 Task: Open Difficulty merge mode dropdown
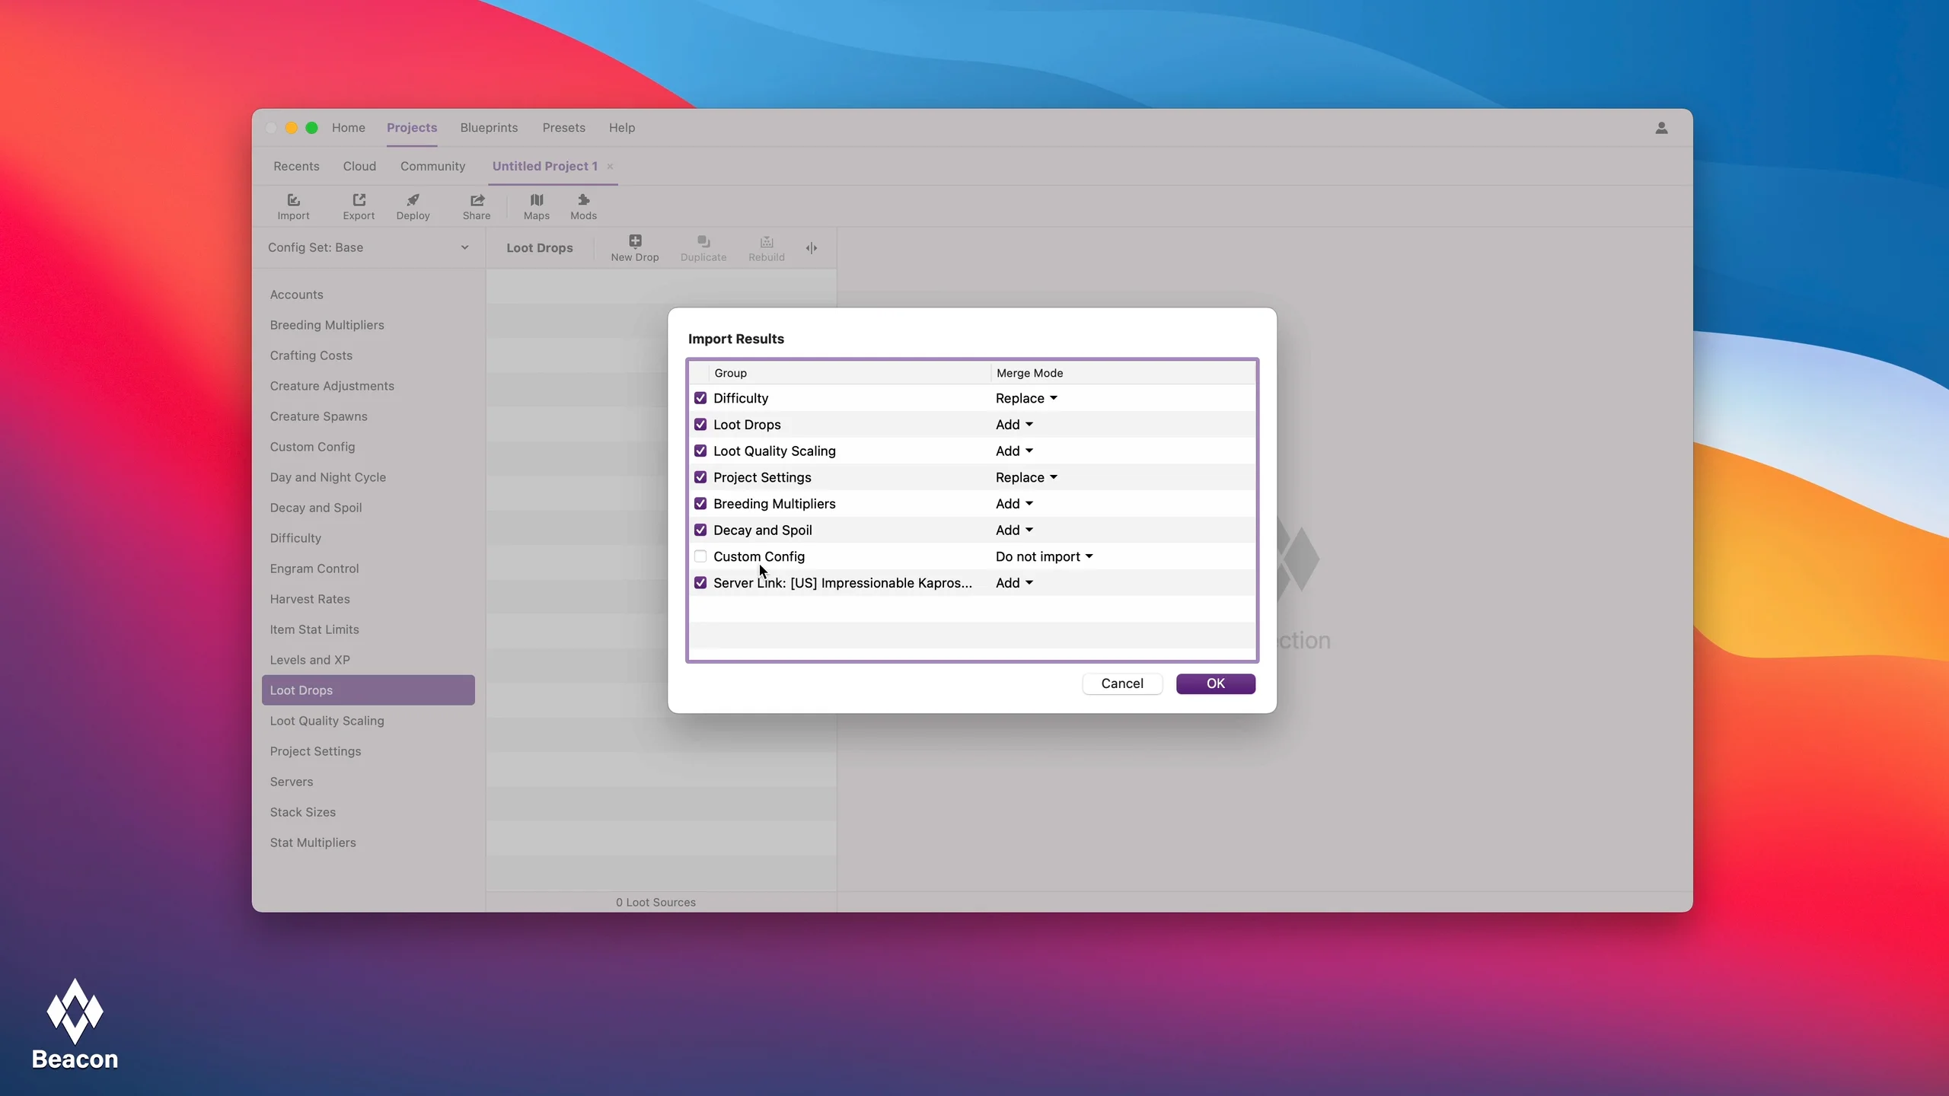1026,398
